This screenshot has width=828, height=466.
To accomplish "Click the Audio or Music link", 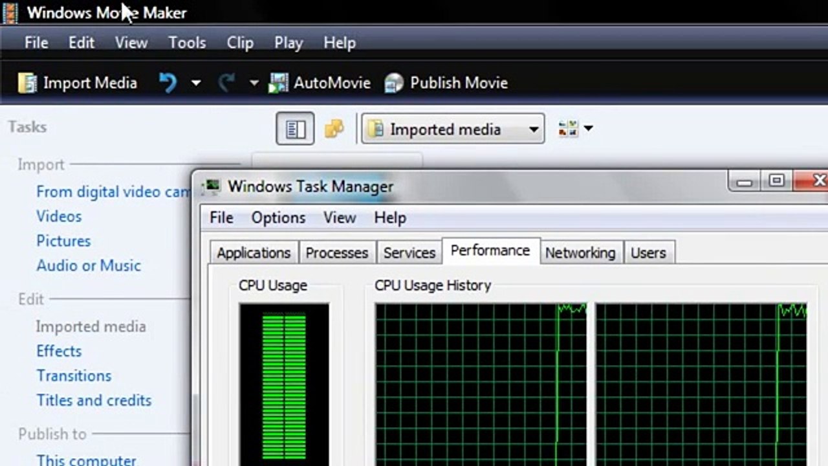I will [89, 265].
